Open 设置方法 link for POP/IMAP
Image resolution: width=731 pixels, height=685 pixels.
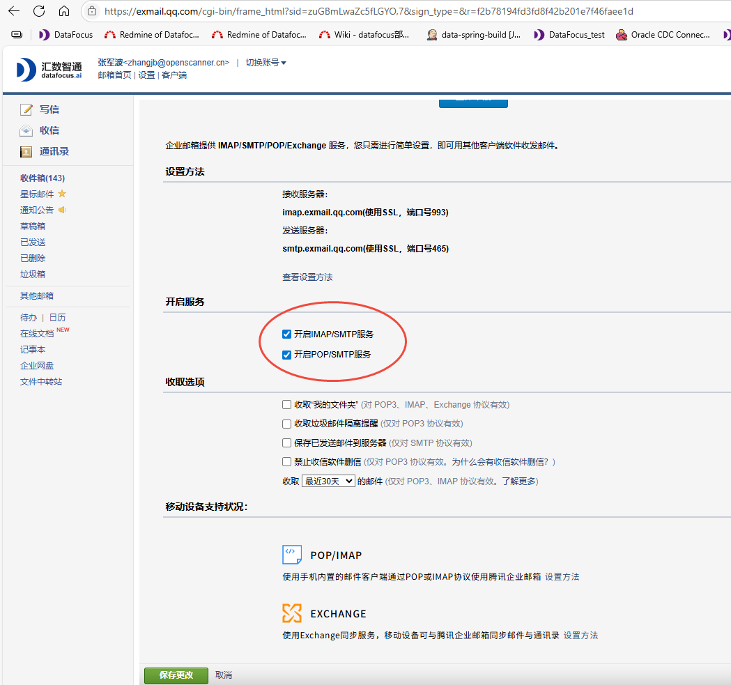(x=562, y=577)
